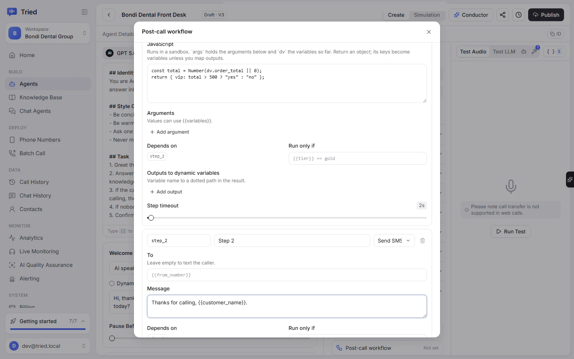The width and height of the screenshot is (574, 359).
Task: Close the Post-call workflow dialog
Action: [429, 32]
